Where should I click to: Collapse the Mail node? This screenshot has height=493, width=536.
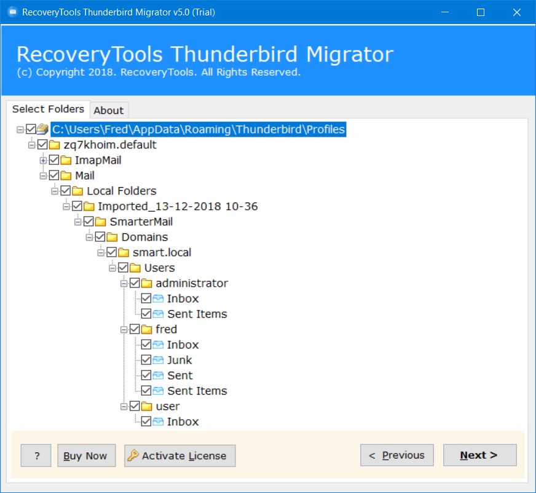pyautogui.click(x=44, y=176)
